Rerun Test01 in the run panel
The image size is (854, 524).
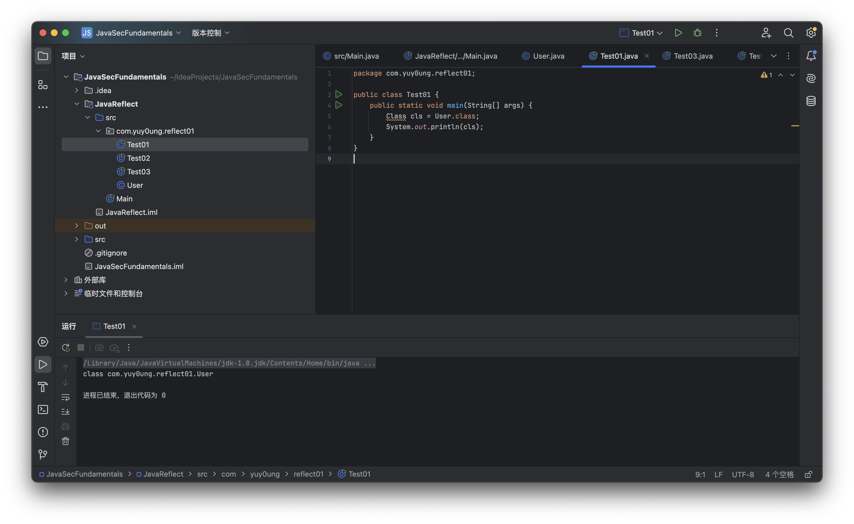tap(66, 348)
